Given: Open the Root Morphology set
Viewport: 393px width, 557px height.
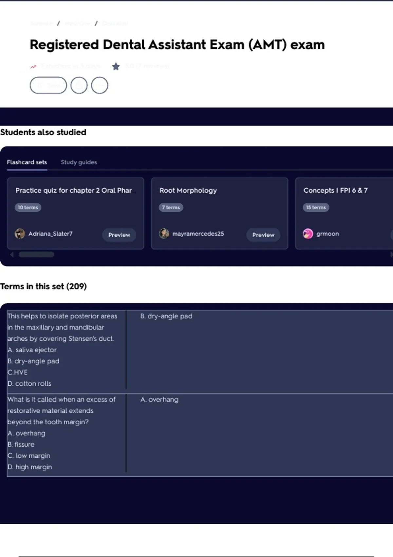Looking at the screenshot, I should point(188,190).
